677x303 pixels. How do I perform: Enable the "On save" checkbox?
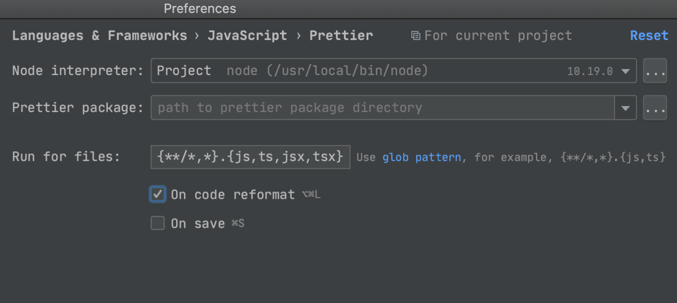pyautogui.click(x=158, y=223)
